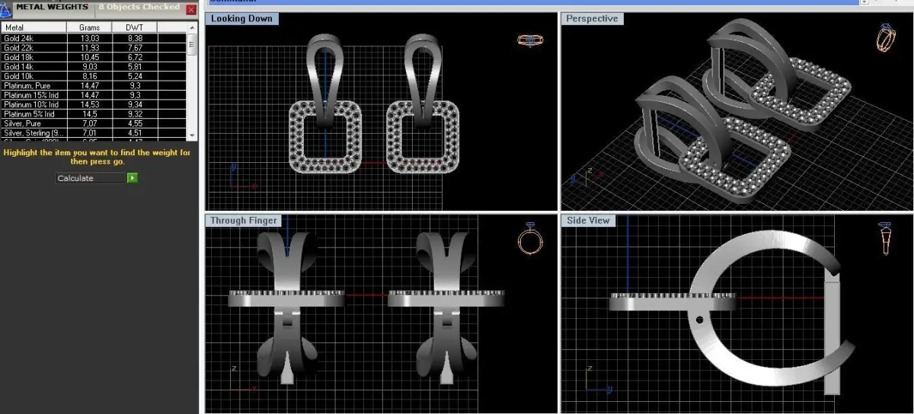Select the Silver, Pure row
This screenshot has width=914, height=414.
[x=94, y=123]
